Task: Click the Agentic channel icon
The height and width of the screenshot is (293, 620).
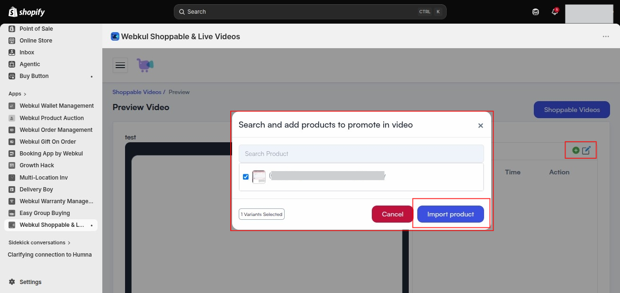Action: click(12, 64)
